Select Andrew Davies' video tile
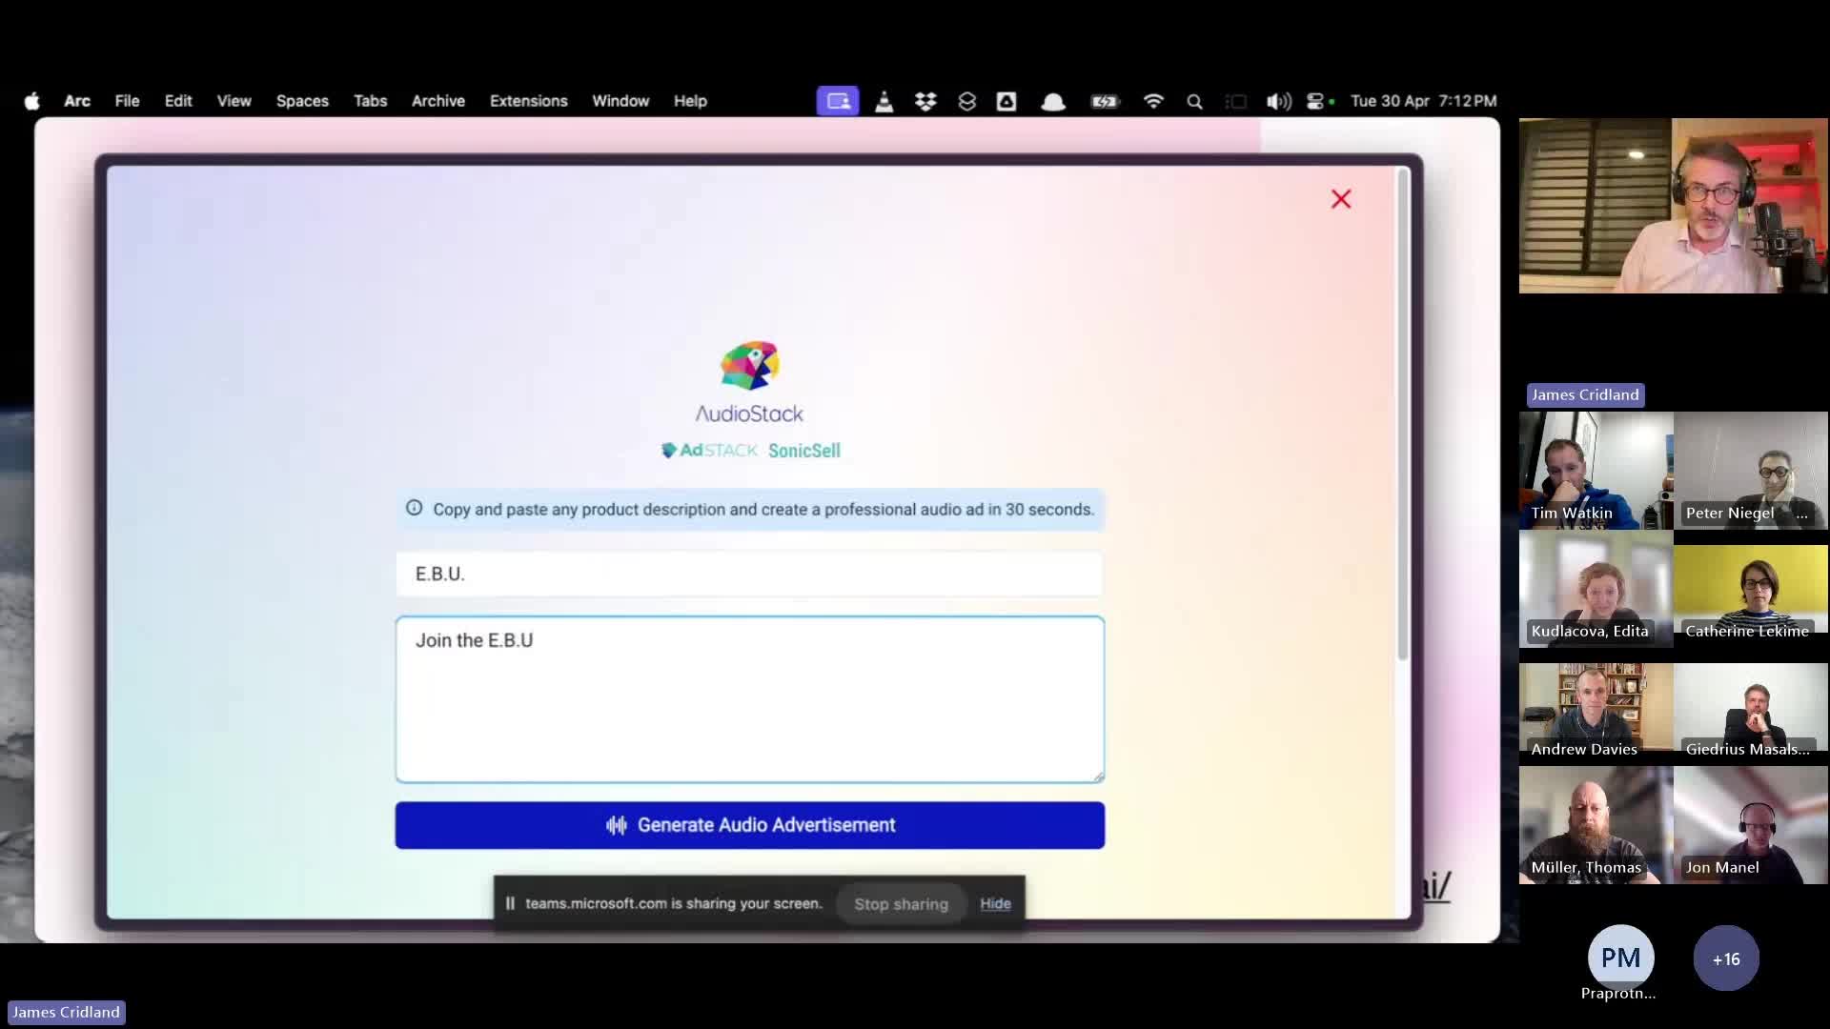This screenshot has height=1029, width=1830. coord(1596,707)
